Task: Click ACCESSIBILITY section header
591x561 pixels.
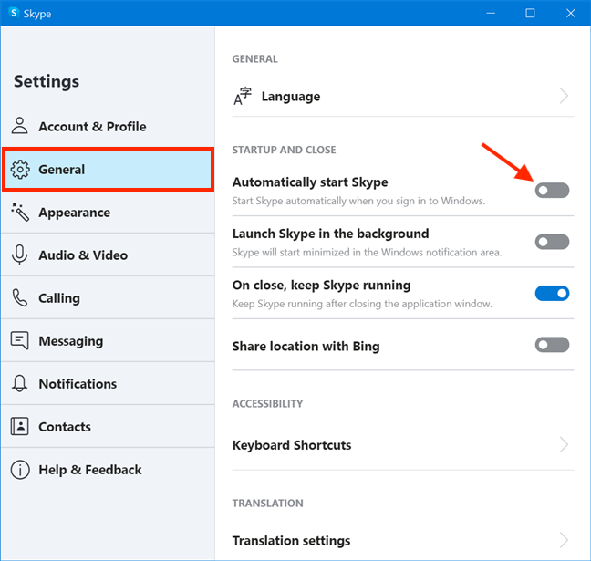Action: point(267,404)
